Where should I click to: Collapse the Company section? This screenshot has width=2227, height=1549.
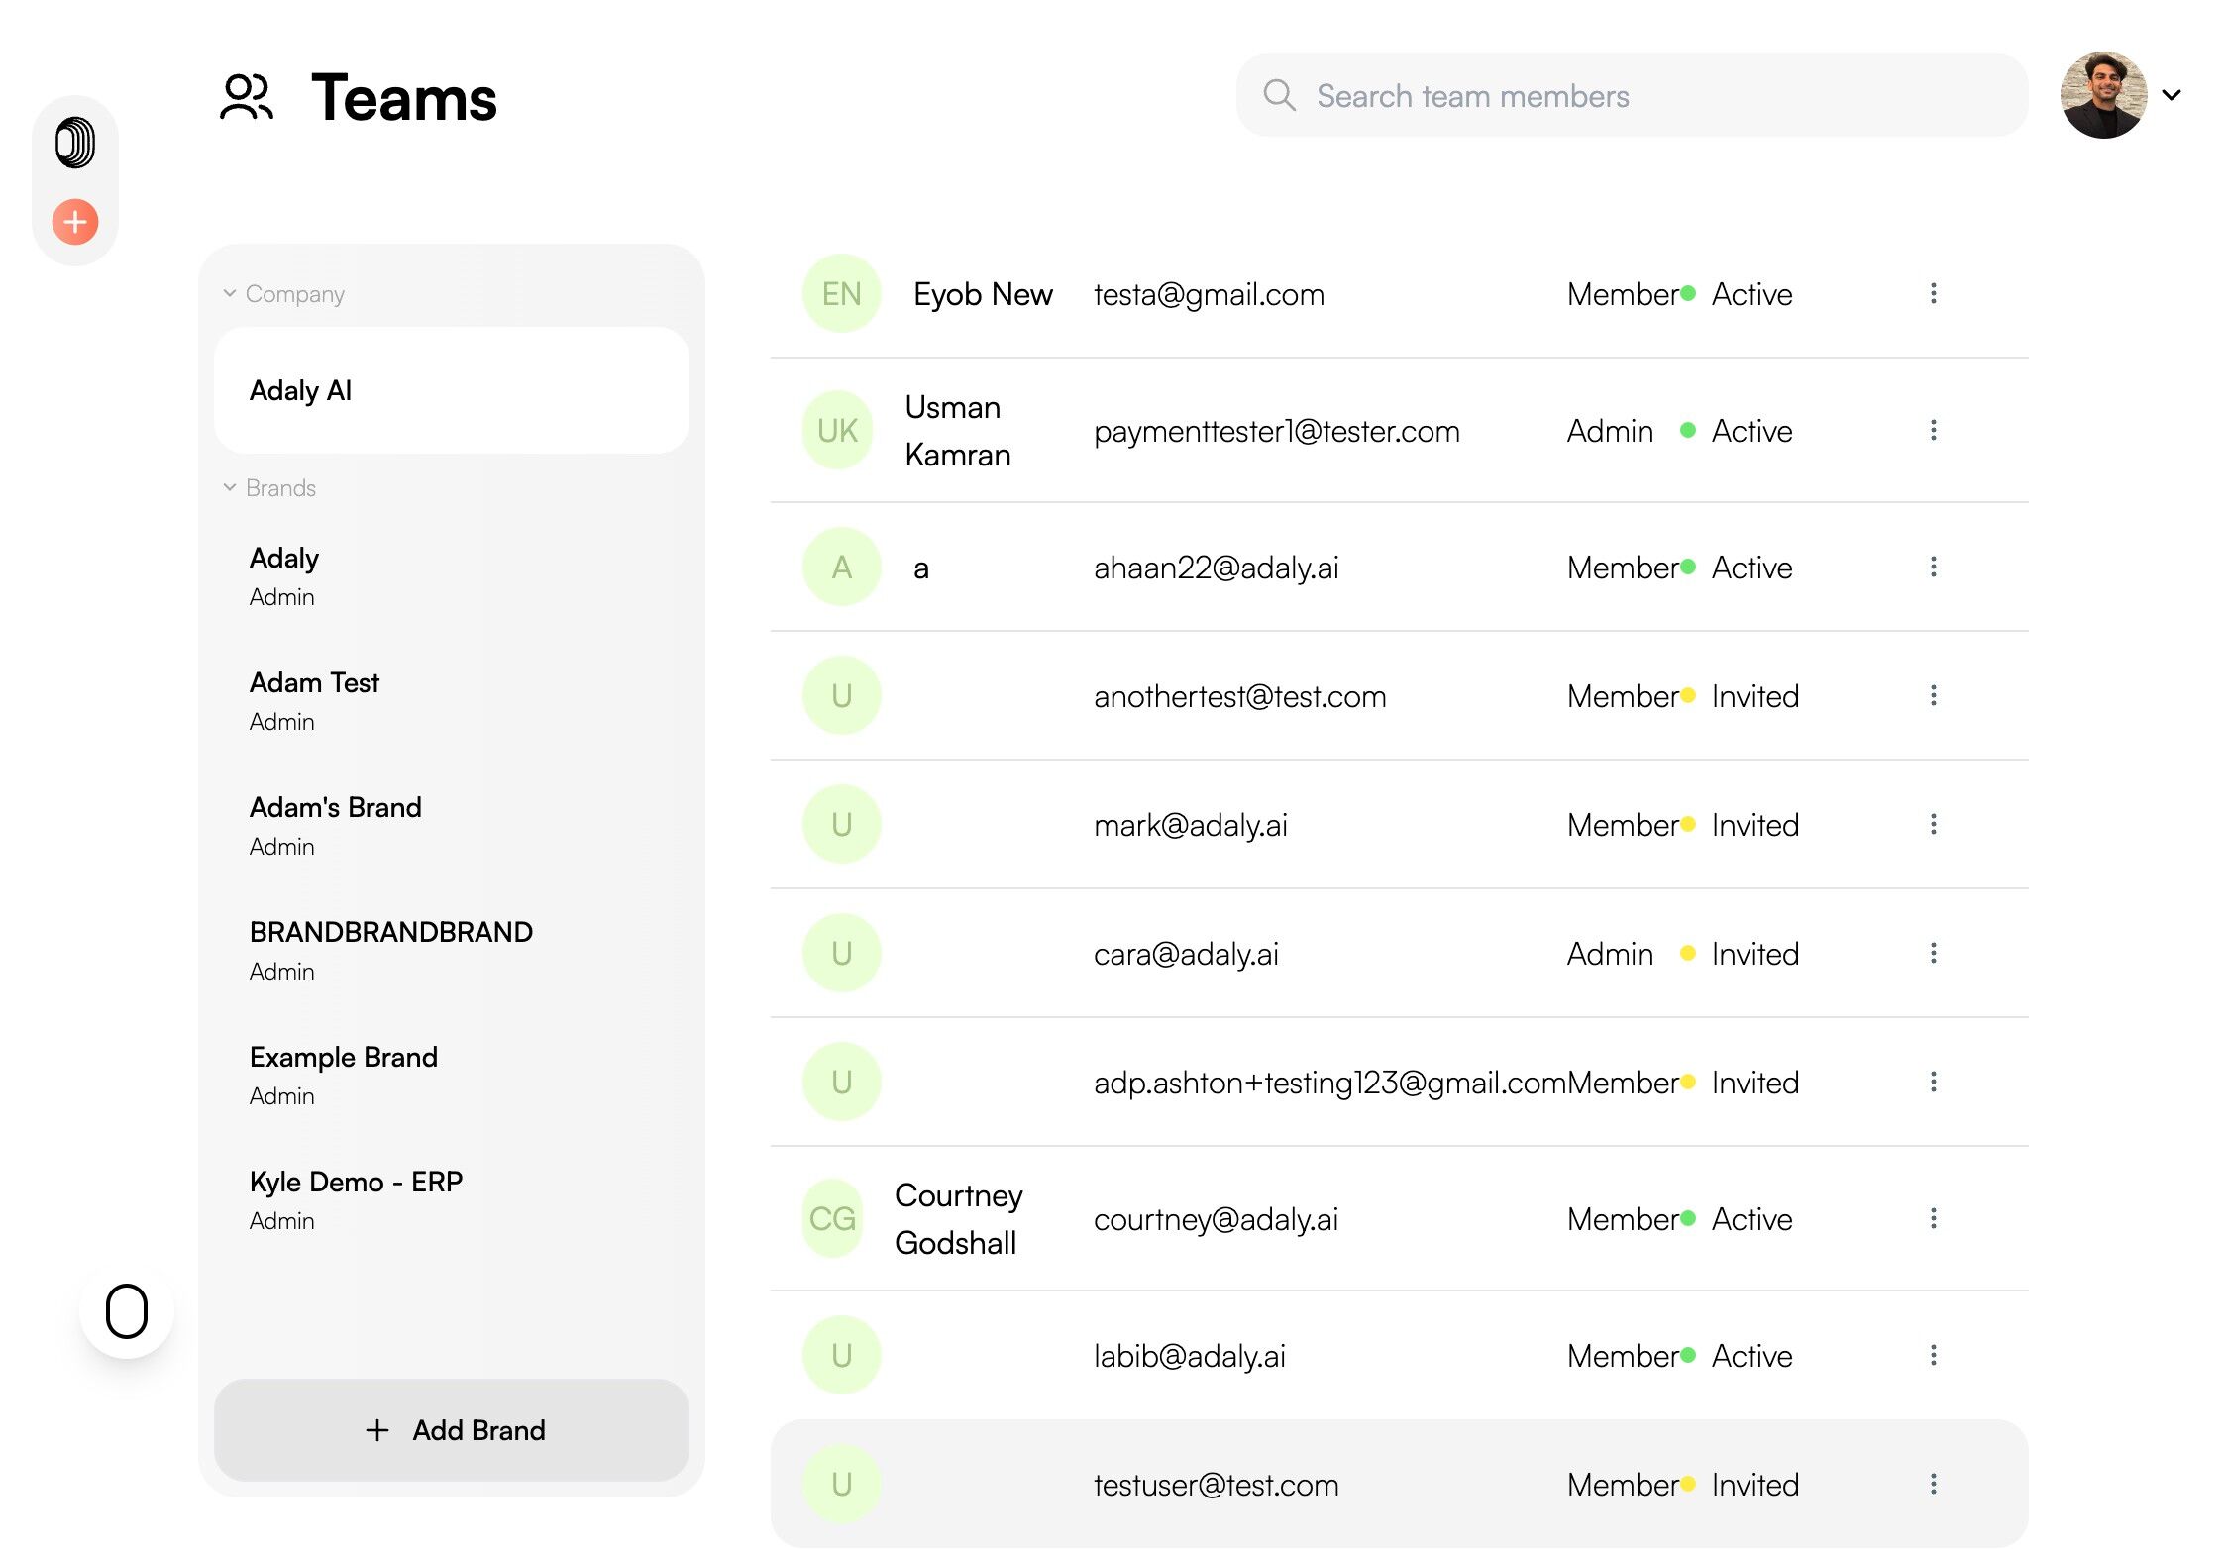pos(230,293)
